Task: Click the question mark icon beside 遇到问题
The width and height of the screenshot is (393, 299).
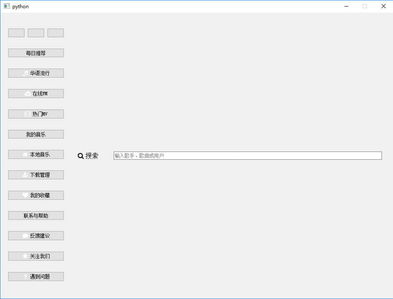Action: pos(25,277)
